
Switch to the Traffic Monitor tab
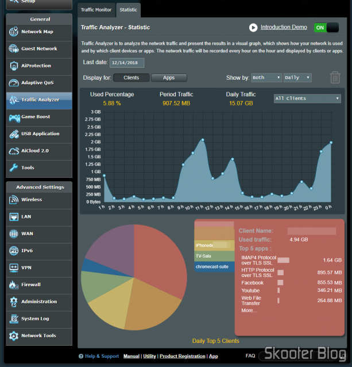coord(96,10)
